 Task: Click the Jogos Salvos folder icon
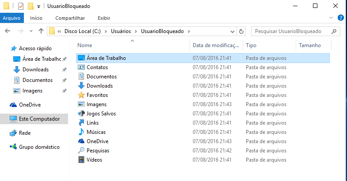[81, 114]
